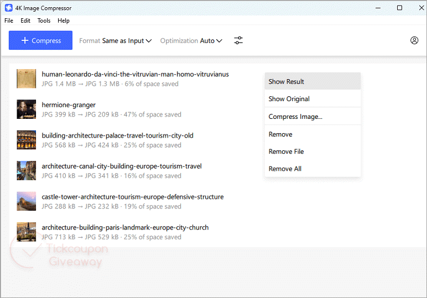This screenshot has width=427, height=298.
Task: Click the castle tower image thumbnail
Action: click(x=26, y=201)
